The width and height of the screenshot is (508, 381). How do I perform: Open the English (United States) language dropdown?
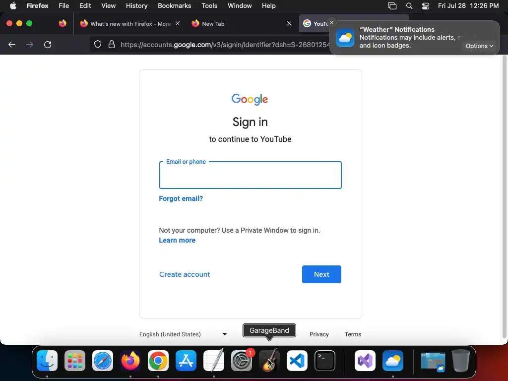tap(183, 334)
